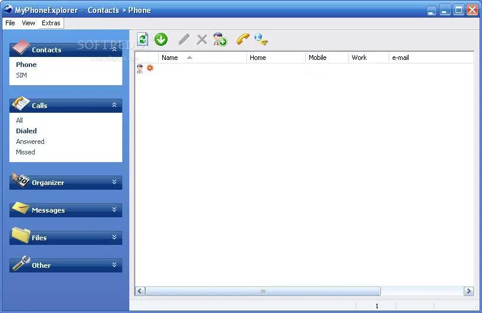Click the status bar count '1'
The height and width of the screenshot is (313, 482).
point(377,306)
